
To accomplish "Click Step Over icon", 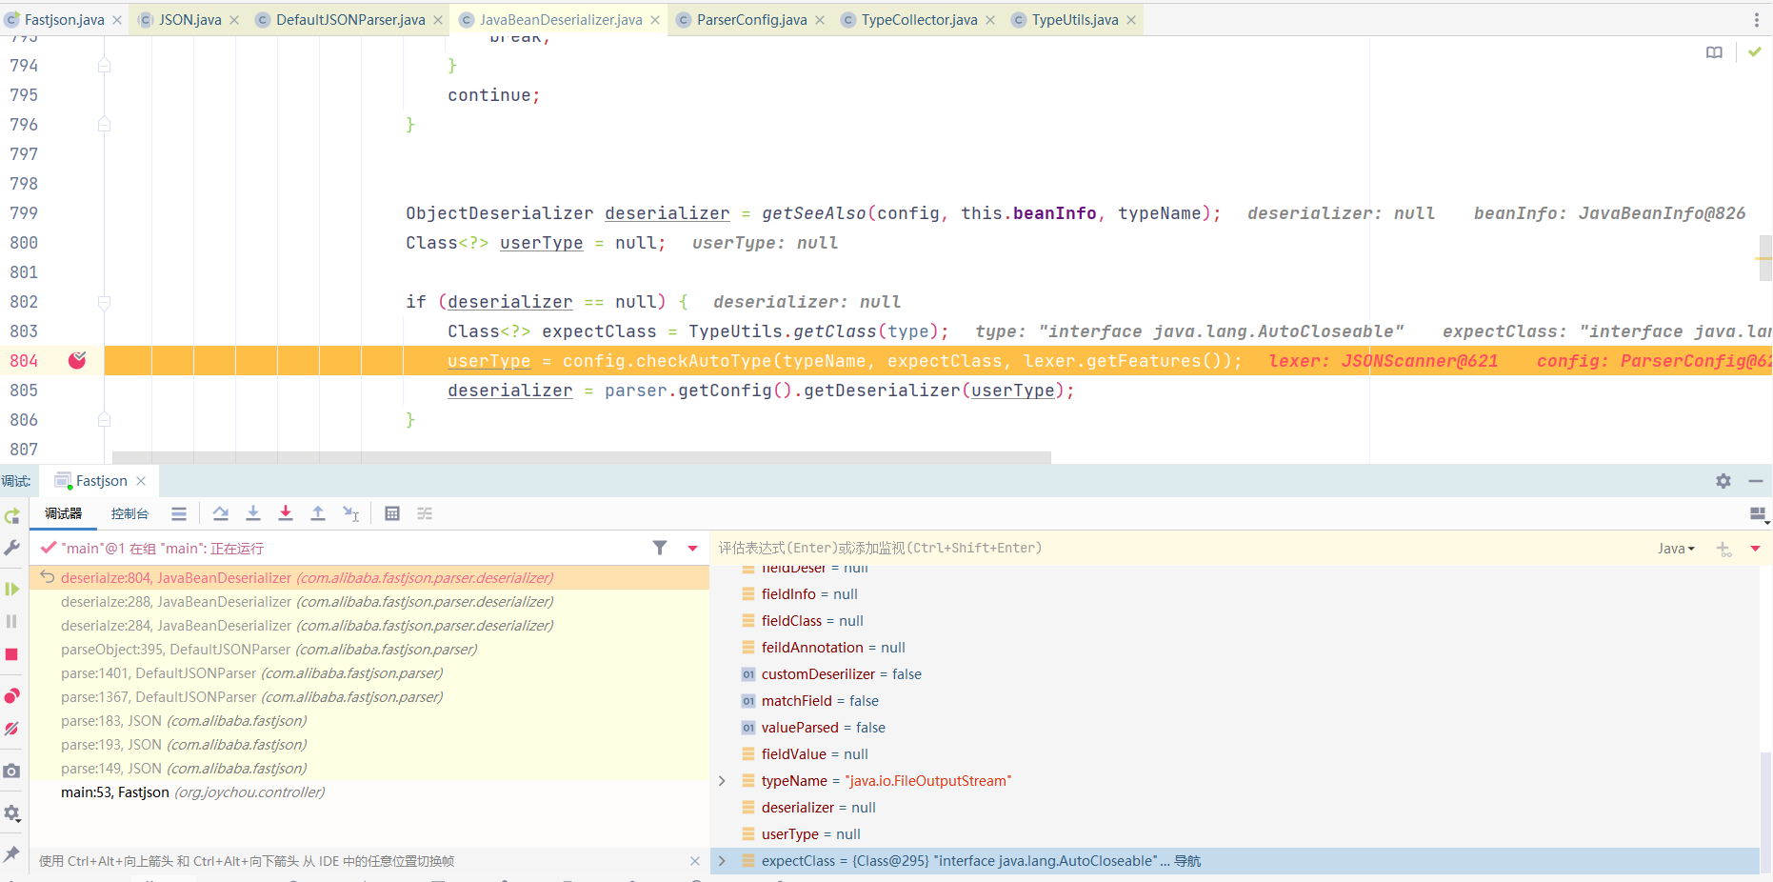I will [x=221, y=513].
